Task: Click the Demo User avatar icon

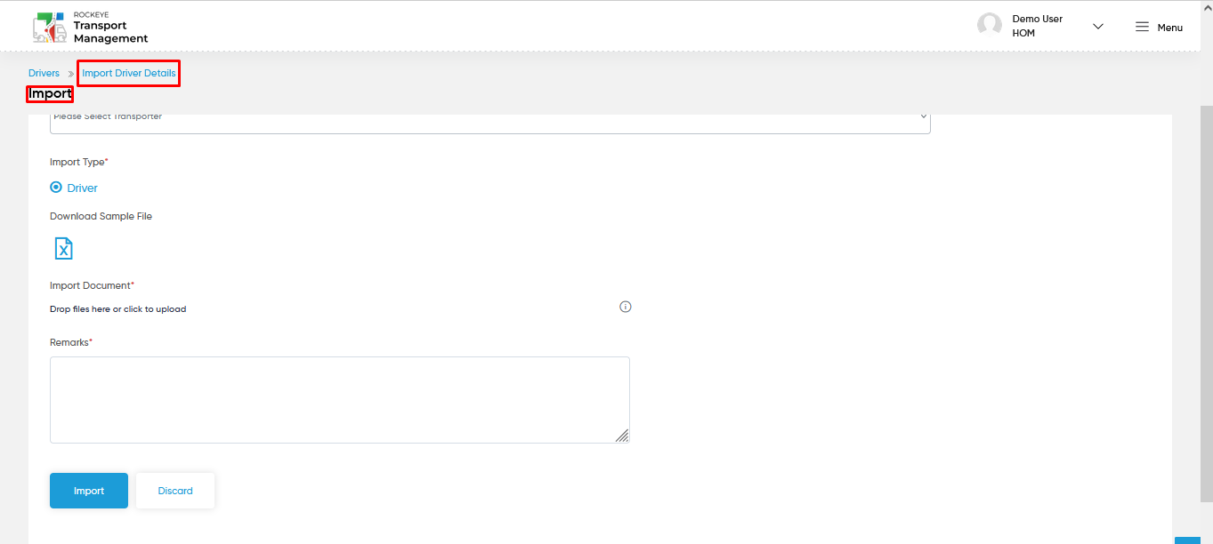Action: (990, 25)
